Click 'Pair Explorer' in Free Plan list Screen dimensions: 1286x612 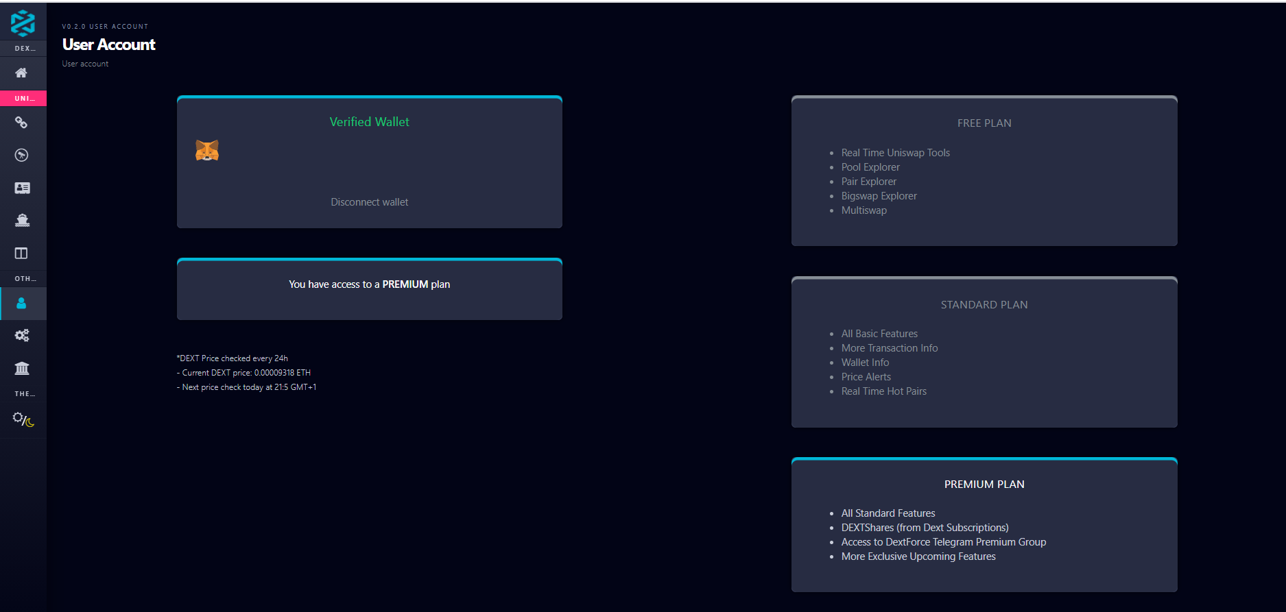click(869, 182)
